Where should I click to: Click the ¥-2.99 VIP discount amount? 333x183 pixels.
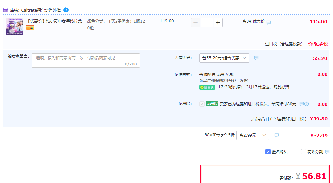tap(319, 136)
